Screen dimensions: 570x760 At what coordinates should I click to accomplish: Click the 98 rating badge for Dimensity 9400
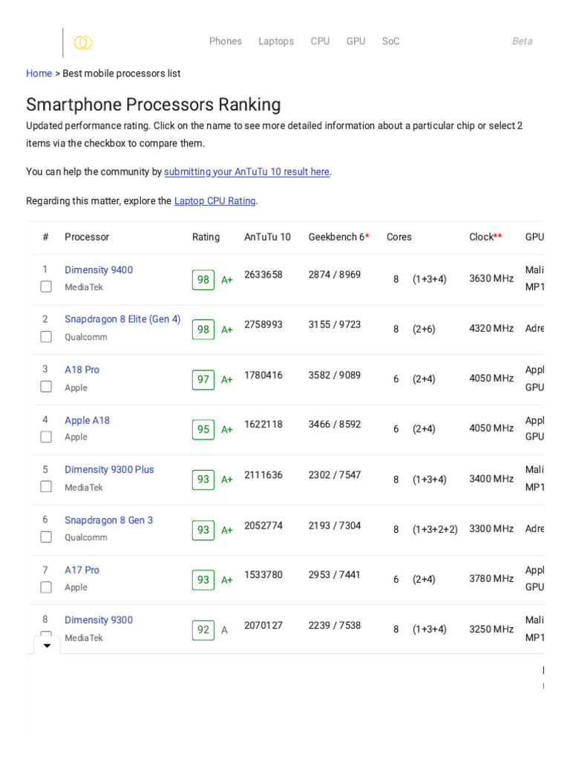(203, 280)
